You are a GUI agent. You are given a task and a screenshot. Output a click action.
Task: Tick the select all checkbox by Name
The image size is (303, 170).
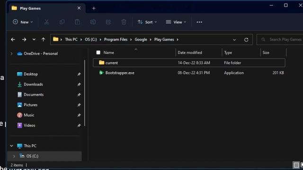point(98,52)
